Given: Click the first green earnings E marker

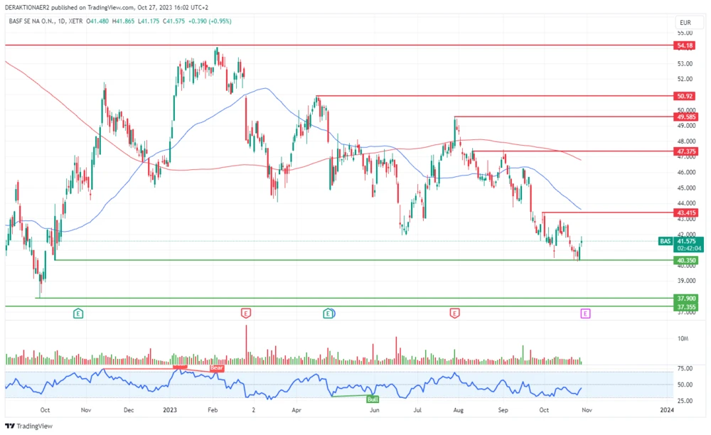Looking at the screenshot, I should (78, 313).
